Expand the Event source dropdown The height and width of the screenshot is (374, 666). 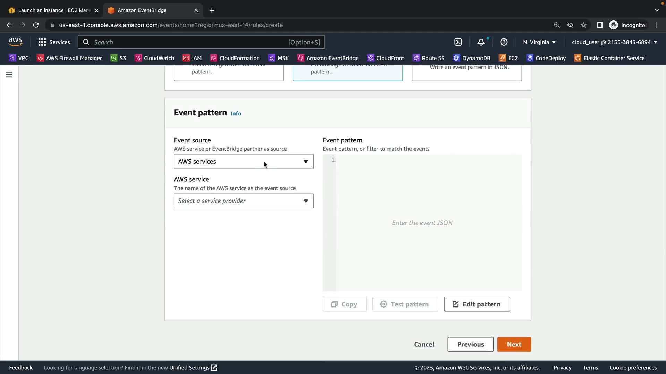(x=244, y=162)
